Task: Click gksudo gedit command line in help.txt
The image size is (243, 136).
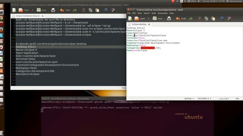Action: pos(51,44)
